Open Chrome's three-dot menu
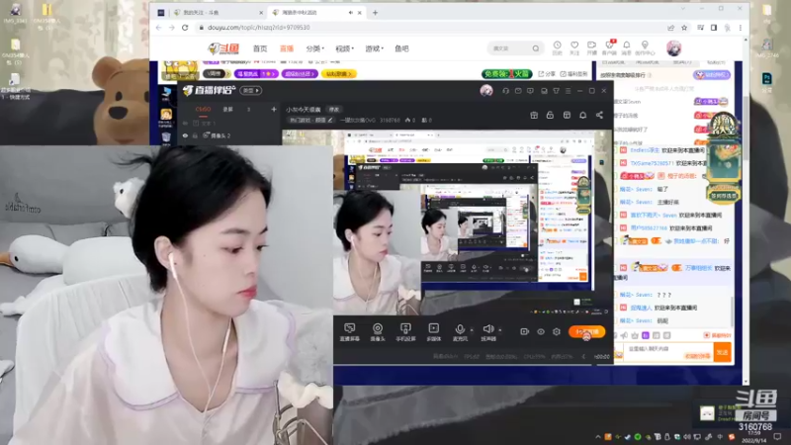The image size is (791, 445). coord(740,28)
